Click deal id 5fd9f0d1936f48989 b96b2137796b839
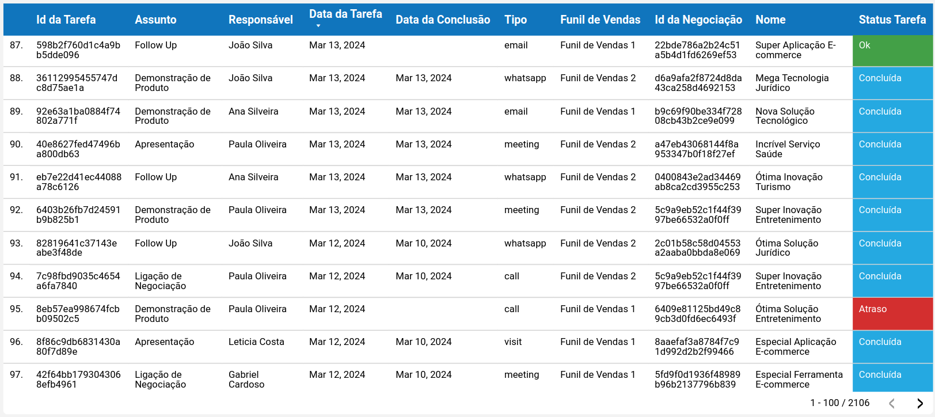Image resolution: width=935 pixels, height=417 pixels. click(697, 380)
